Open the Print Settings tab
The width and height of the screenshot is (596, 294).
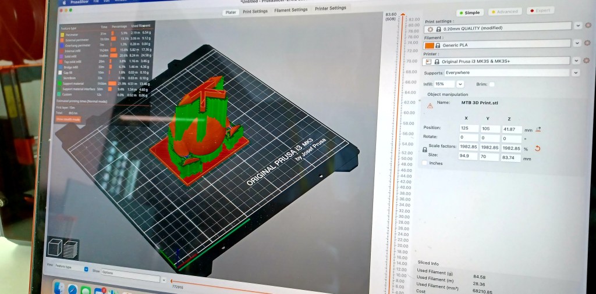[255, 11]
